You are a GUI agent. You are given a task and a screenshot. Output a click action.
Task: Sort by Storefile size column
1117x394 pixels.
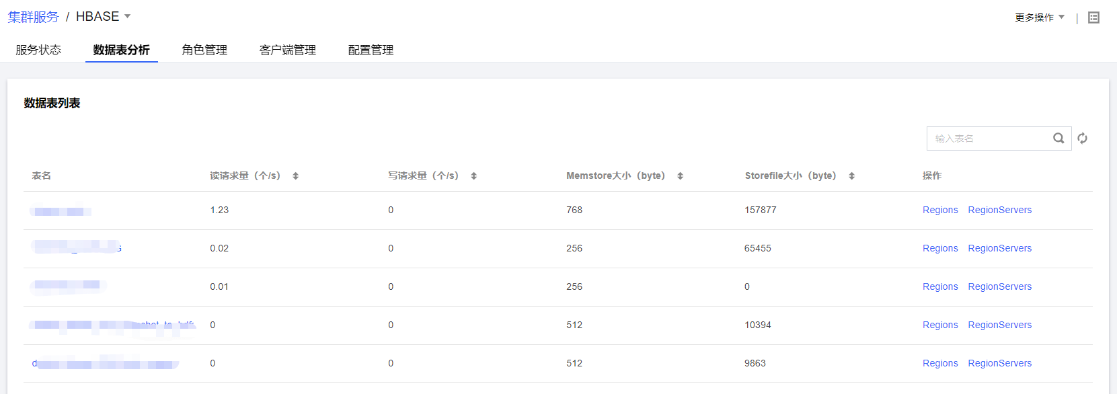point(851,176)
